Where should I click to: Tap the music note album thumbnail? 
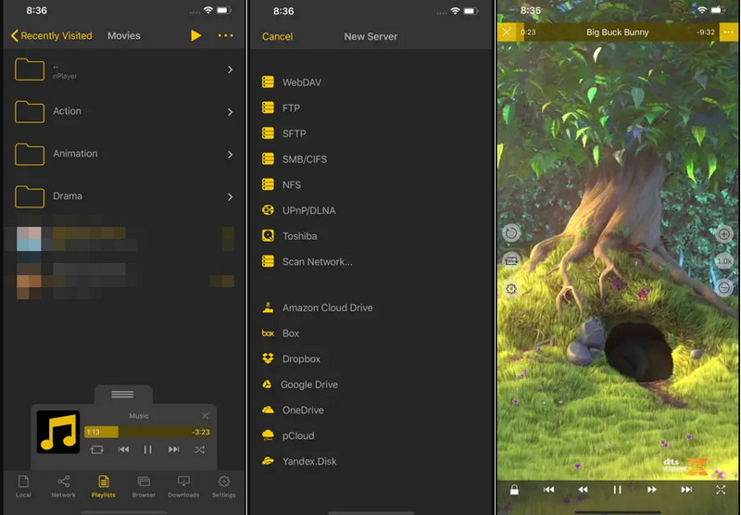[x=58, y=432]
